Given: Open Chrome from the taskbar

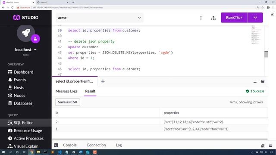Looking at the screenshot, I should click(x=31, y=152).
